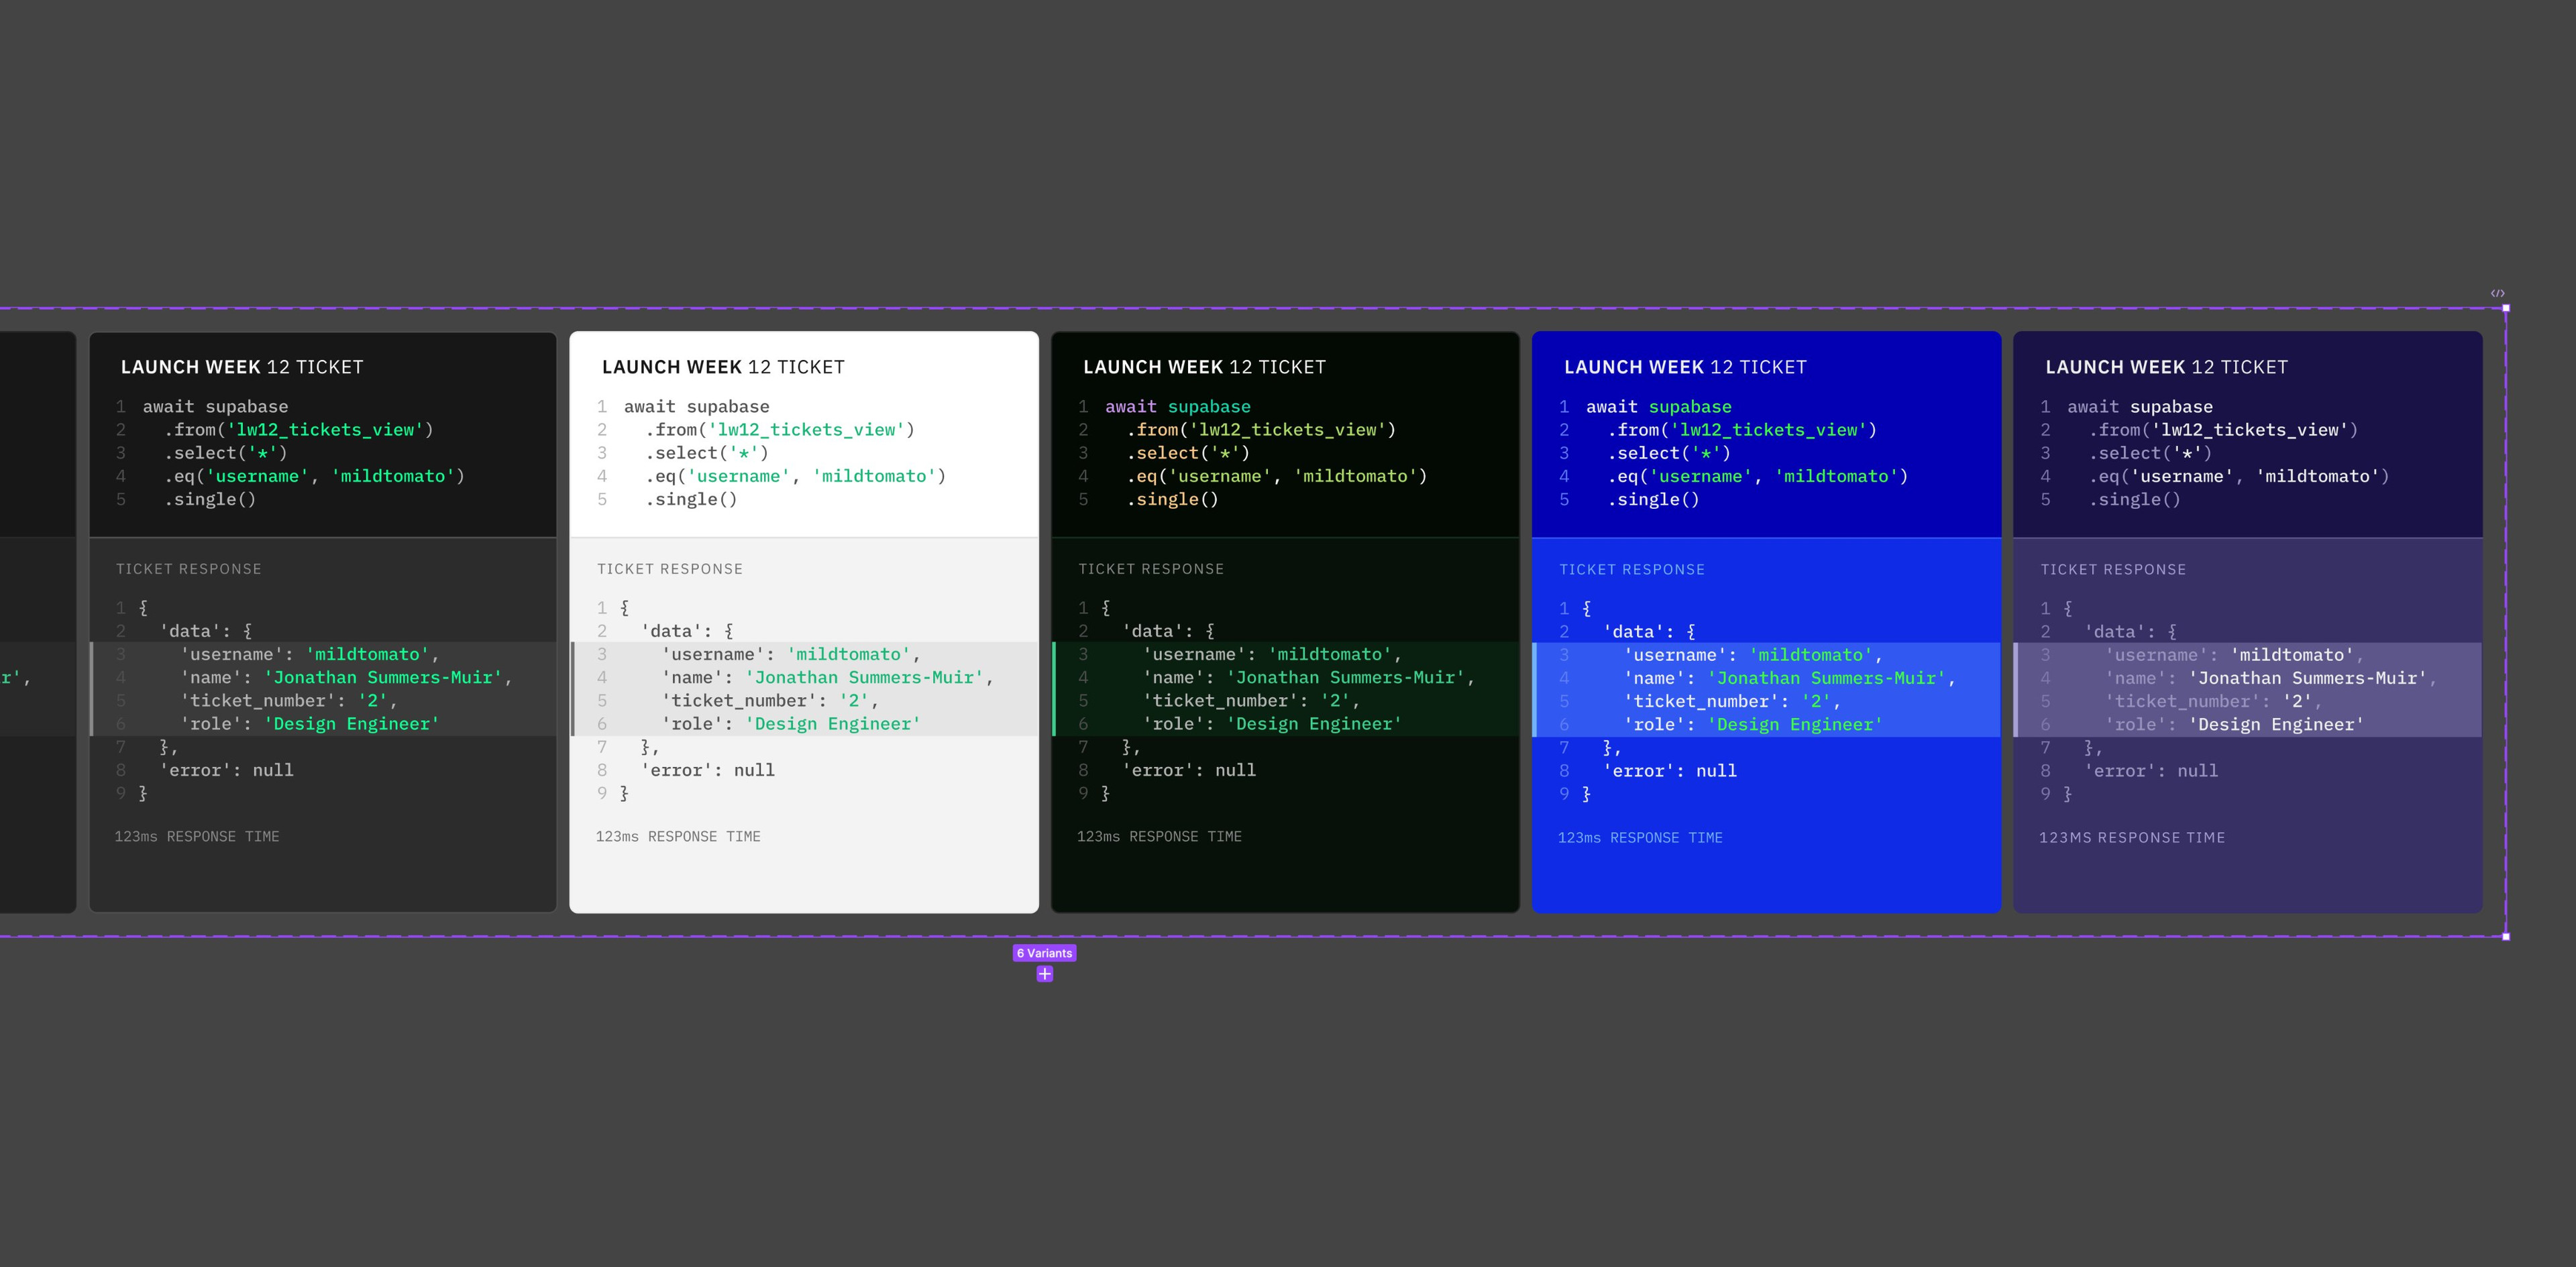Click '123MS RESPONSE TIME' in purple card
The width and height of the screenshot is (2576, 1267).
pos(2132,837)
